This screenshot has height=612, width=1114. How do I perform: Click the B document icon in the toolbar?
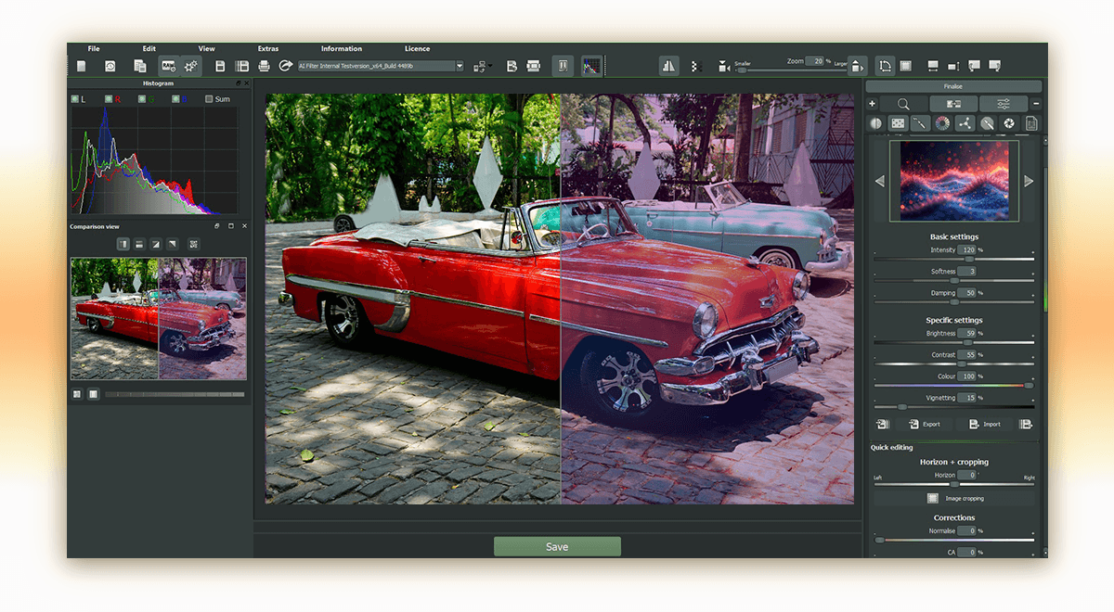coord(512,66)
